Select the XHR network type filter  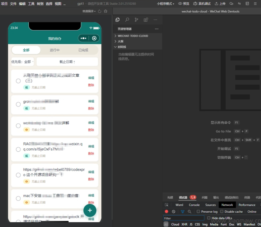[184, 224]
